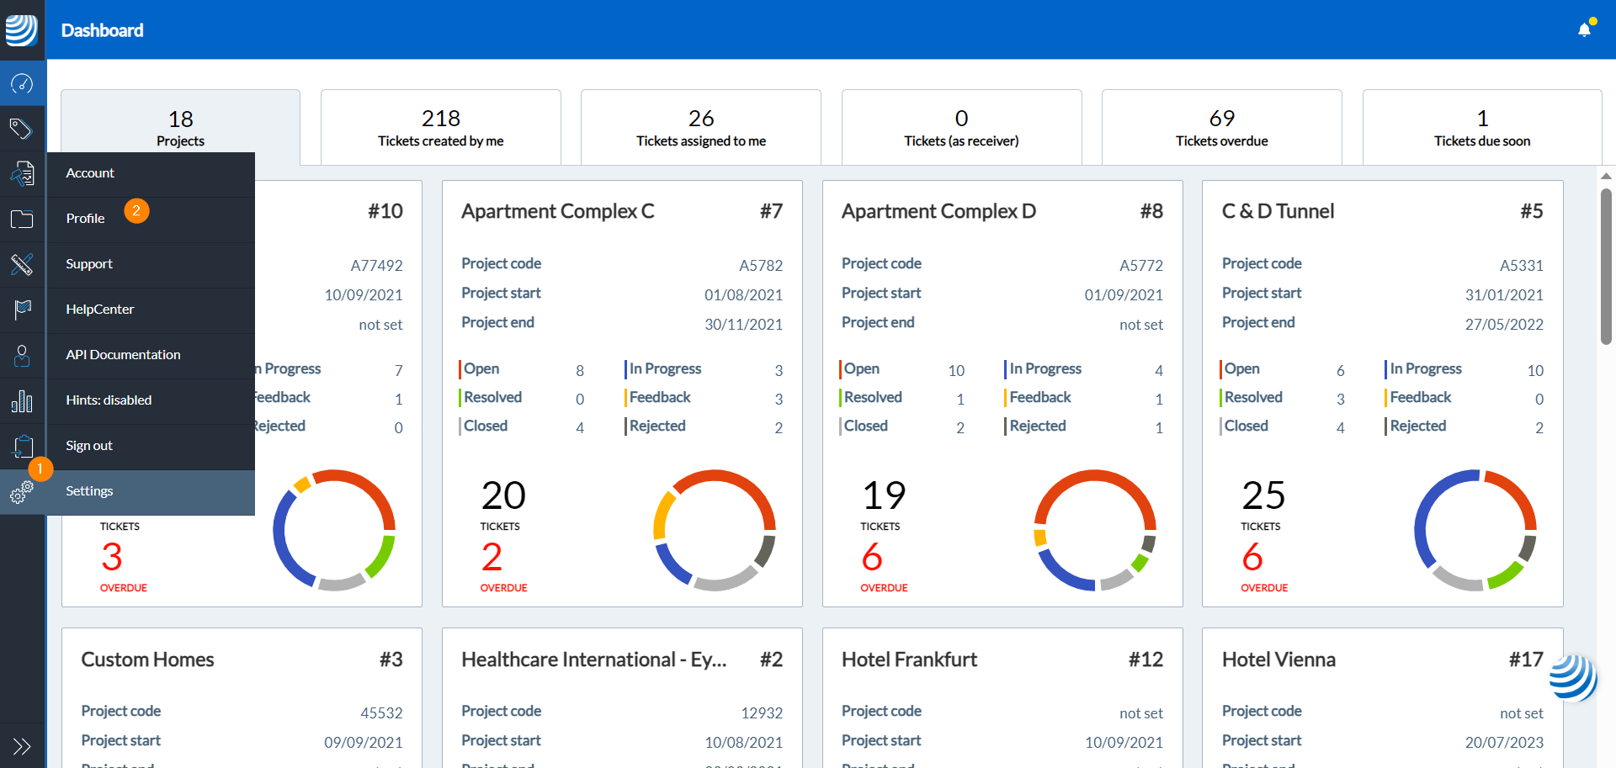The image size is (1616, 768).
Task: Click the settings gear sidebar icon
Action: tap(22, 492)
